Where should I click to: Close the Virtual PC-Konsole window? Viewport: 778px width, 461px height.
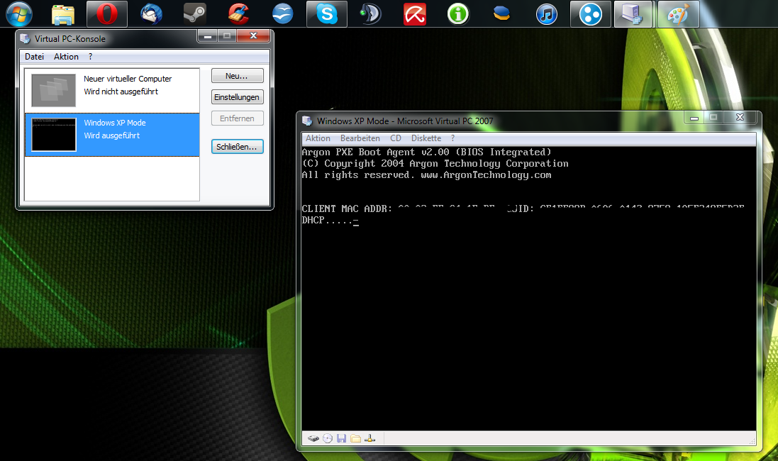coord(253,35)
